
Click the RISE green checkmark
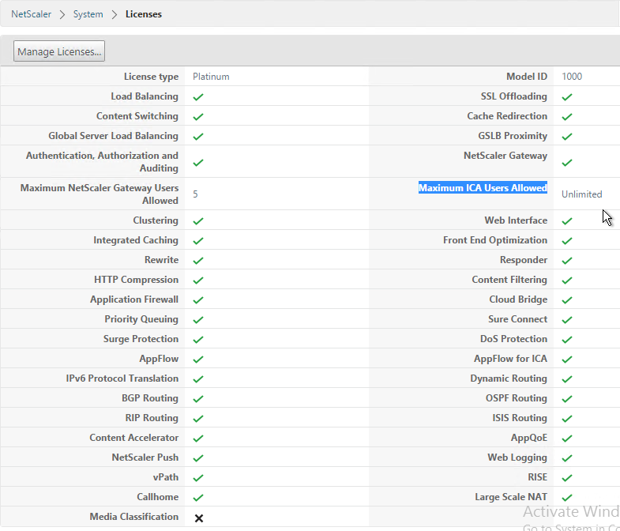click(x=567, y=478)
